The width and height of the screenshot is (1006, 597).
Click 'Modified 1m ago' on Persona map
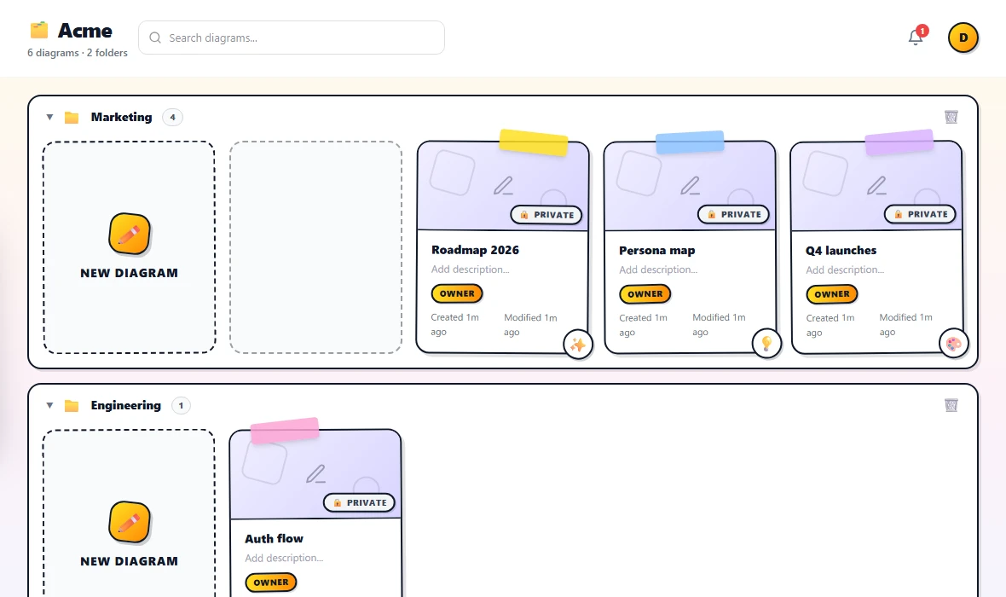click(x=719, y=325)
